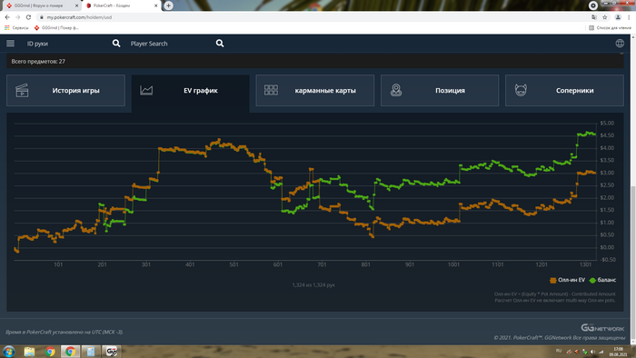Switch to the Позиция tab

[440, 91]
